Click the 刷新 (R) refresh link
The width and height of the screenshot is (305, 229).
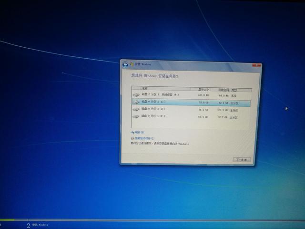click(140, 133)
